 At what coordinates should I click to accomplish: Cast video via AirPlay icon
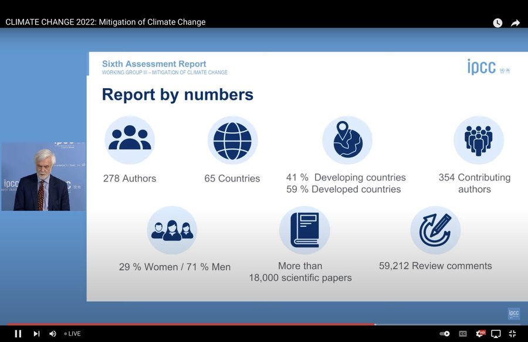(496, 334)
